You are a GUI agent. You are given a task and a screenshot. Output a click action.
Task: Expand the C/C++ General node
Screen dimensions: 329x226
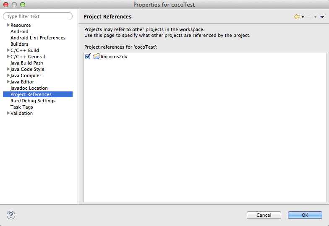8,56
